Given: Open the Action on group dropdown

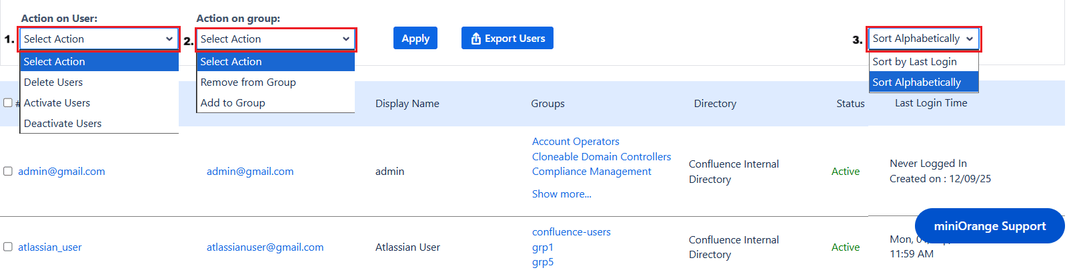Looking at the screenshot, I should (275, 39).
